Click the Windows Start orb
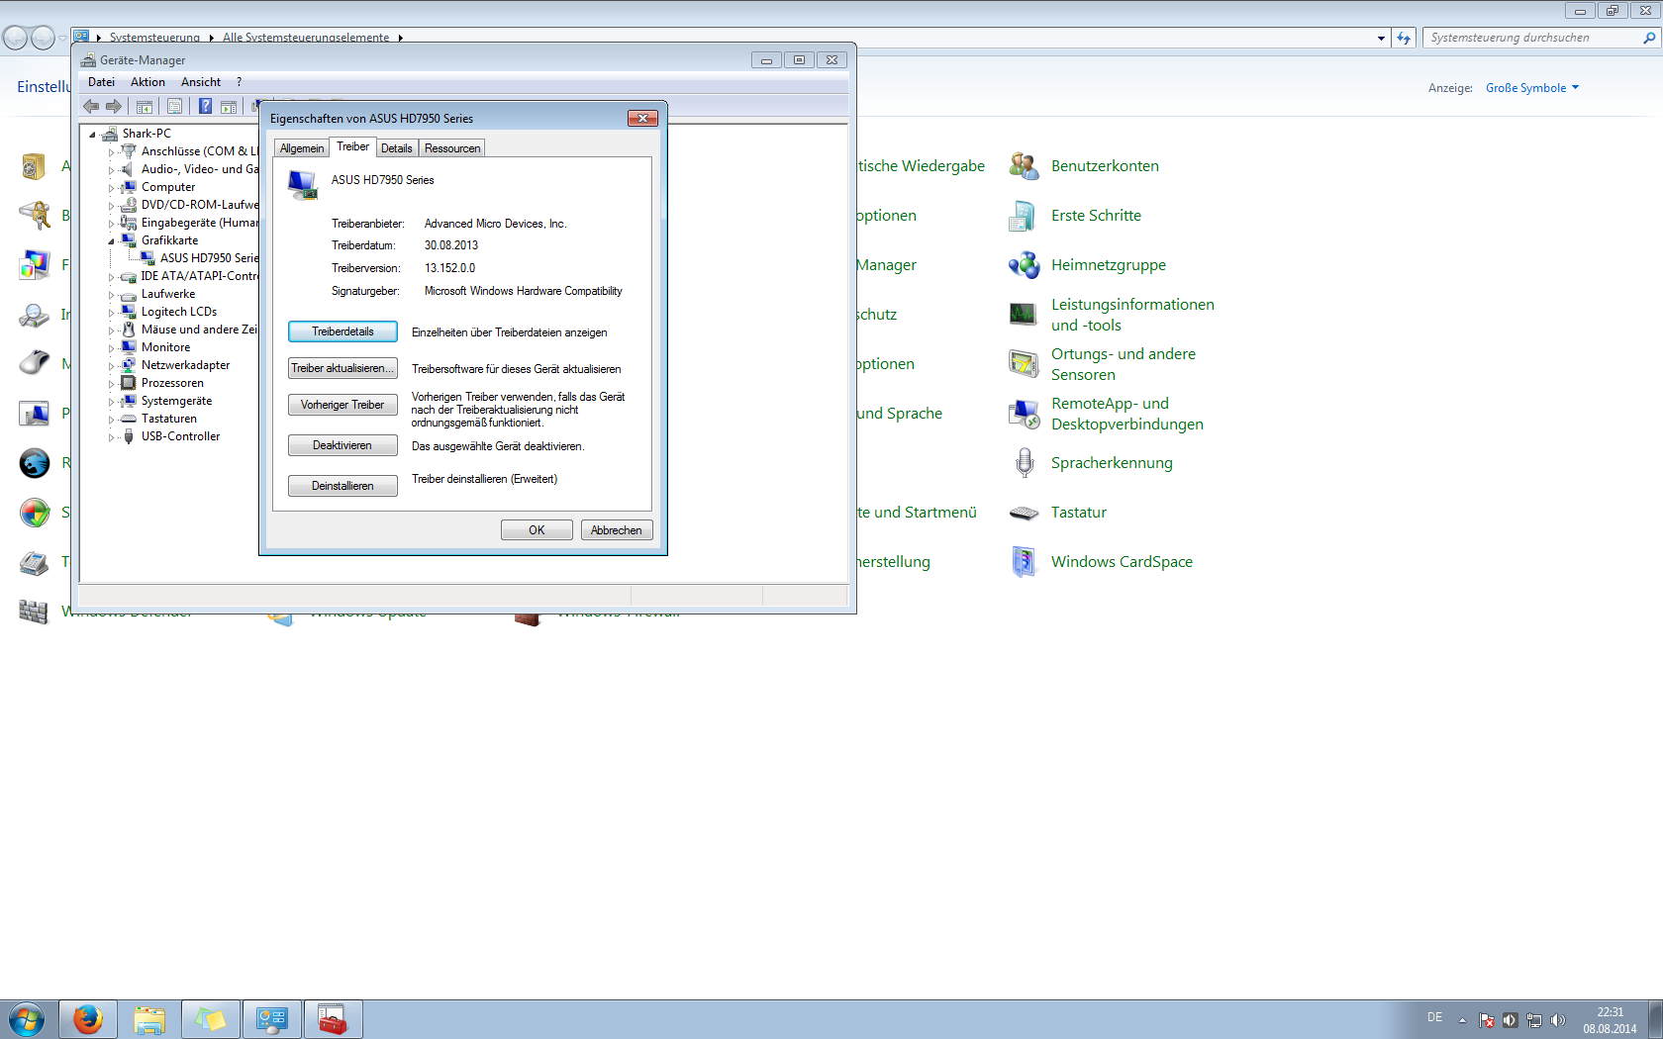 pos(27,1019)
